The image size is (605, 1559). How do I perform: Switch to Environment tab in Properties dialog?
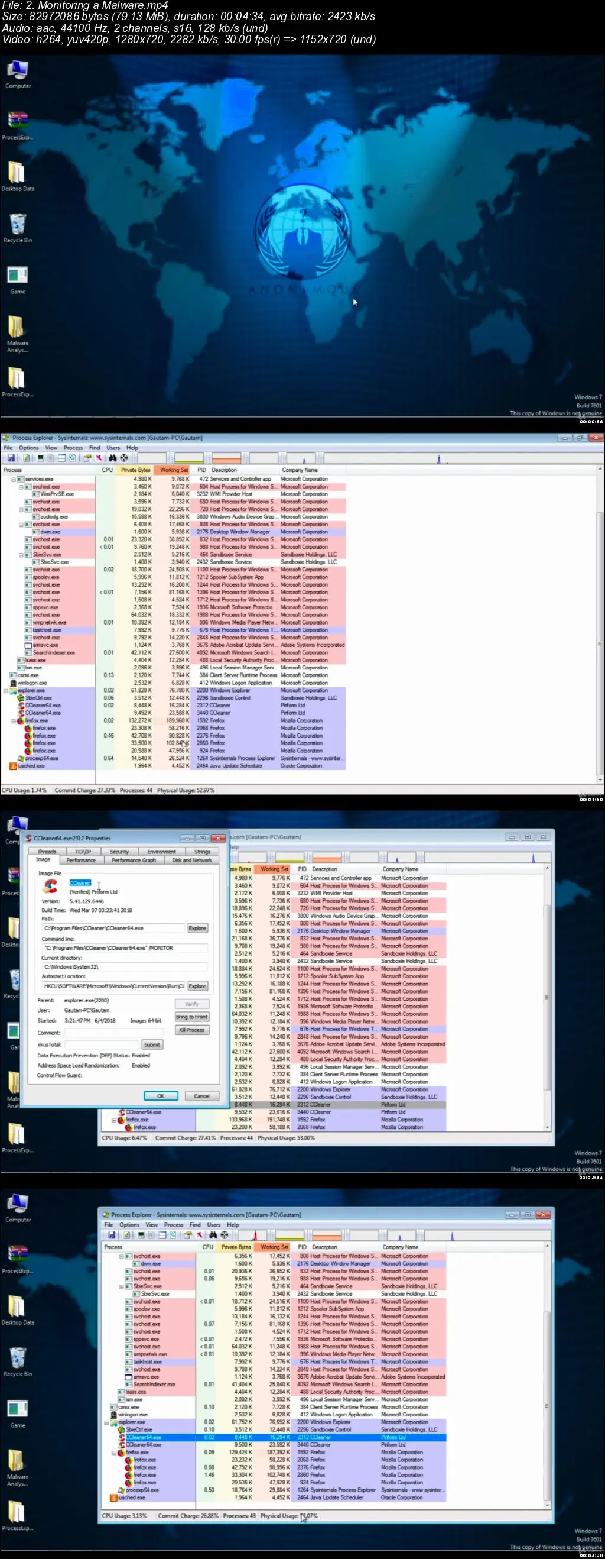coord(161,852)
